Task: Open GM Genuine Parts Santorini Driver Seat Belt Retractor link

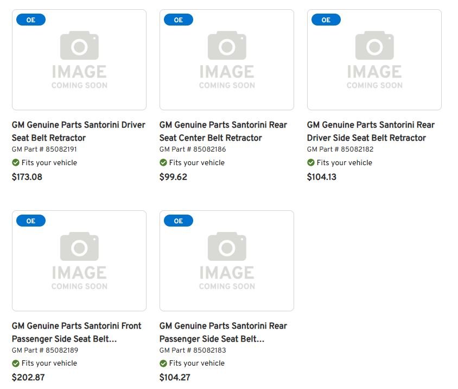Action: pos(79,131)
